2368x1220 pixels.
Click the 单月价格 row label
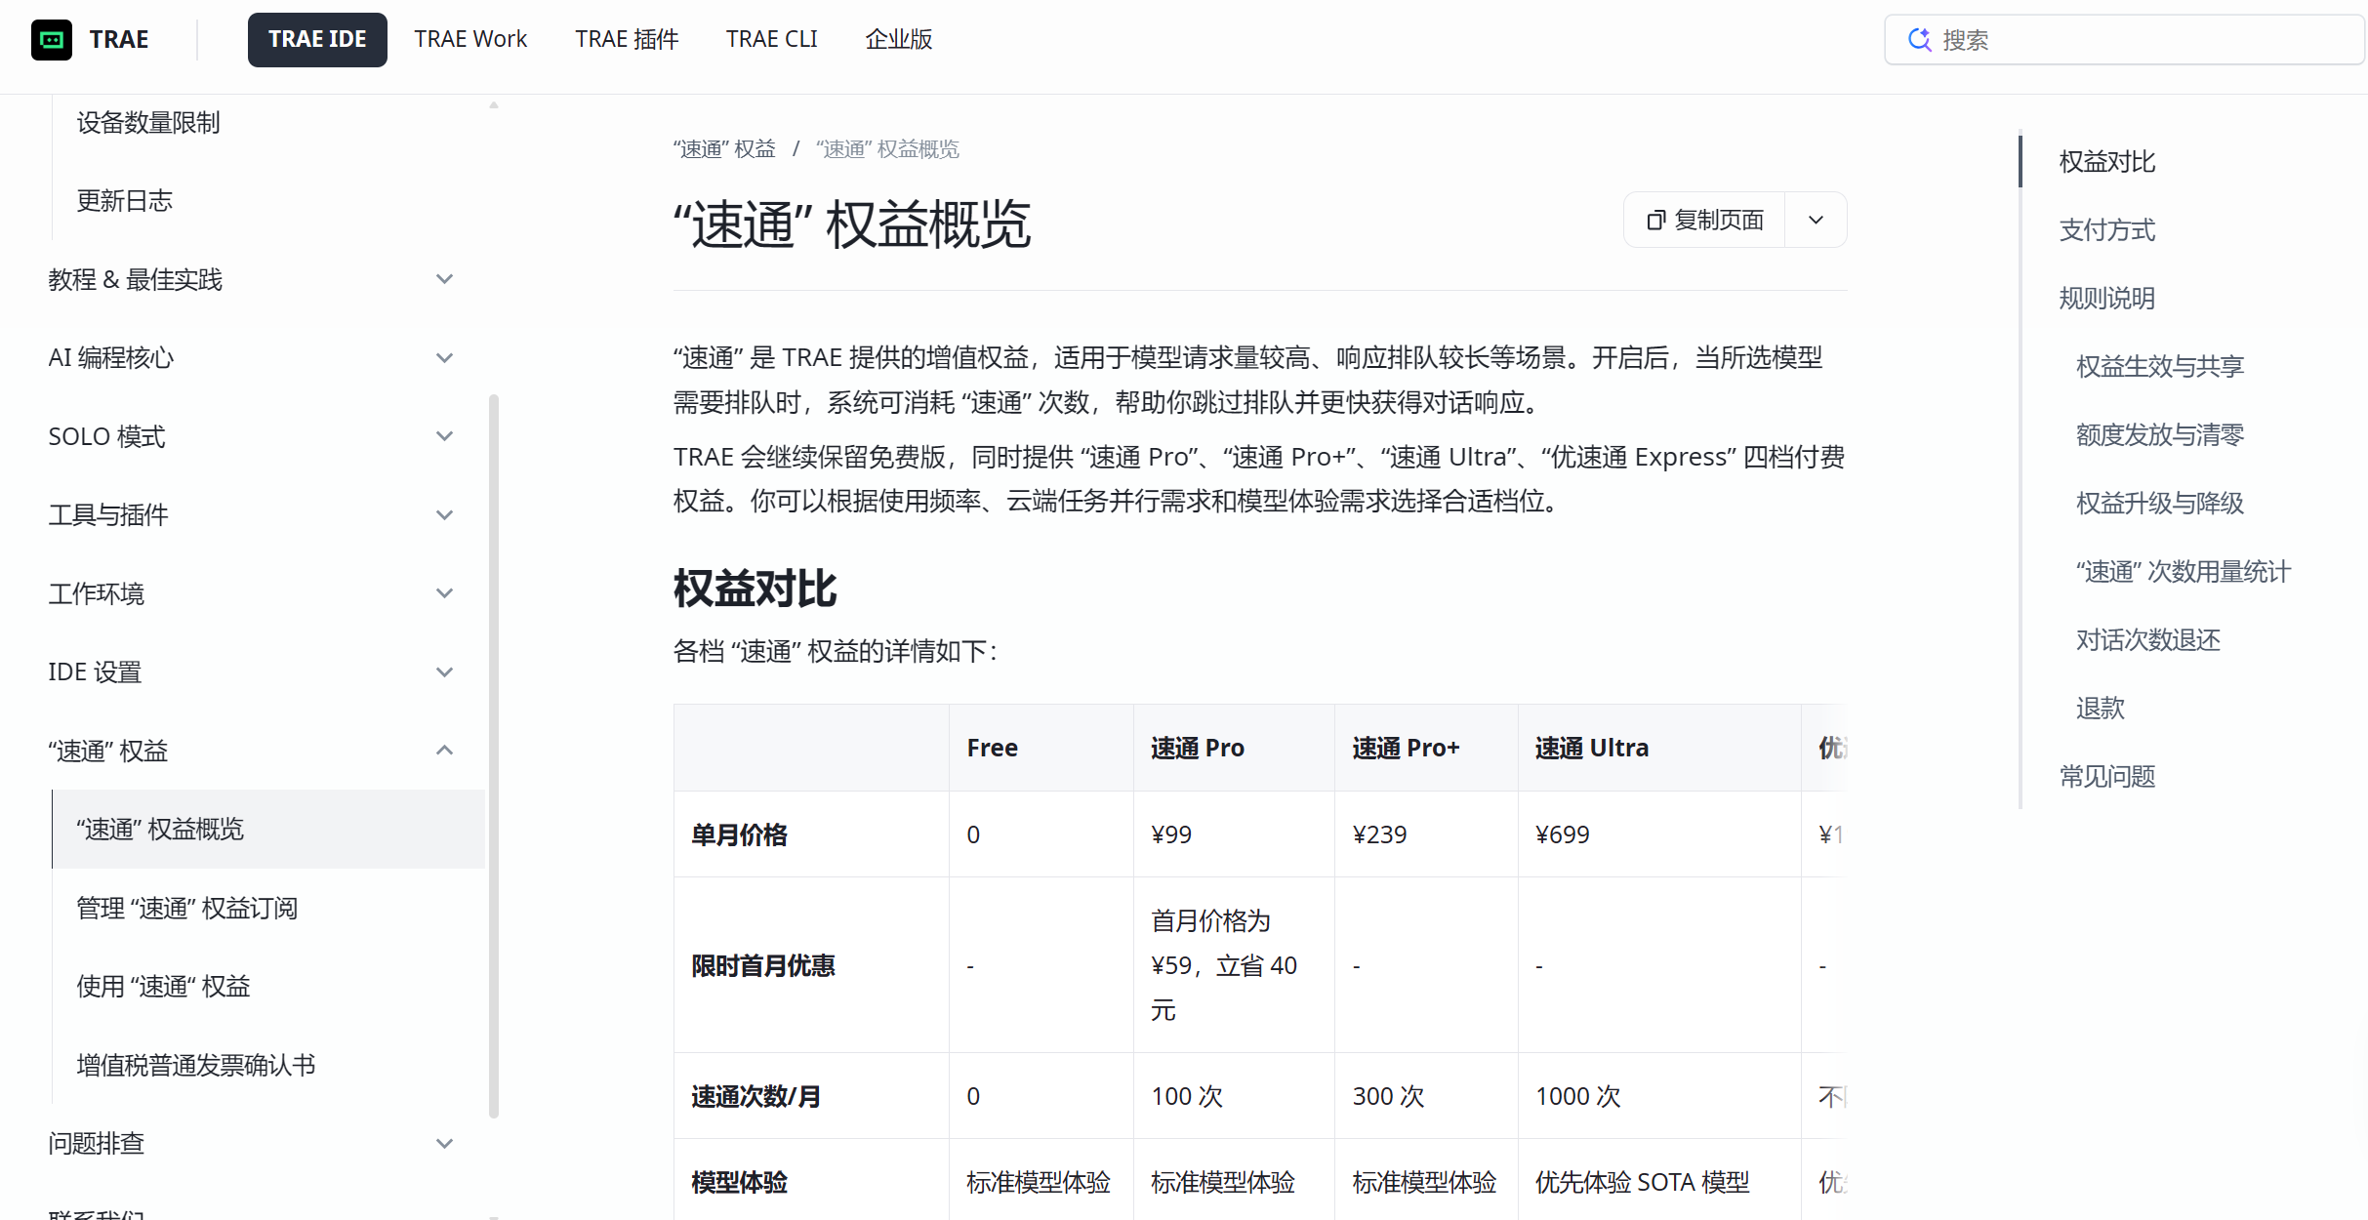coord(740,835)
